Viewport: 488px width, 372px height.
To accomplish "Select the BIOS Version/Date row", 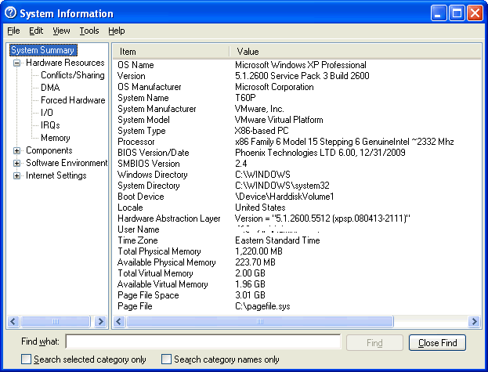I will (297, 153).
